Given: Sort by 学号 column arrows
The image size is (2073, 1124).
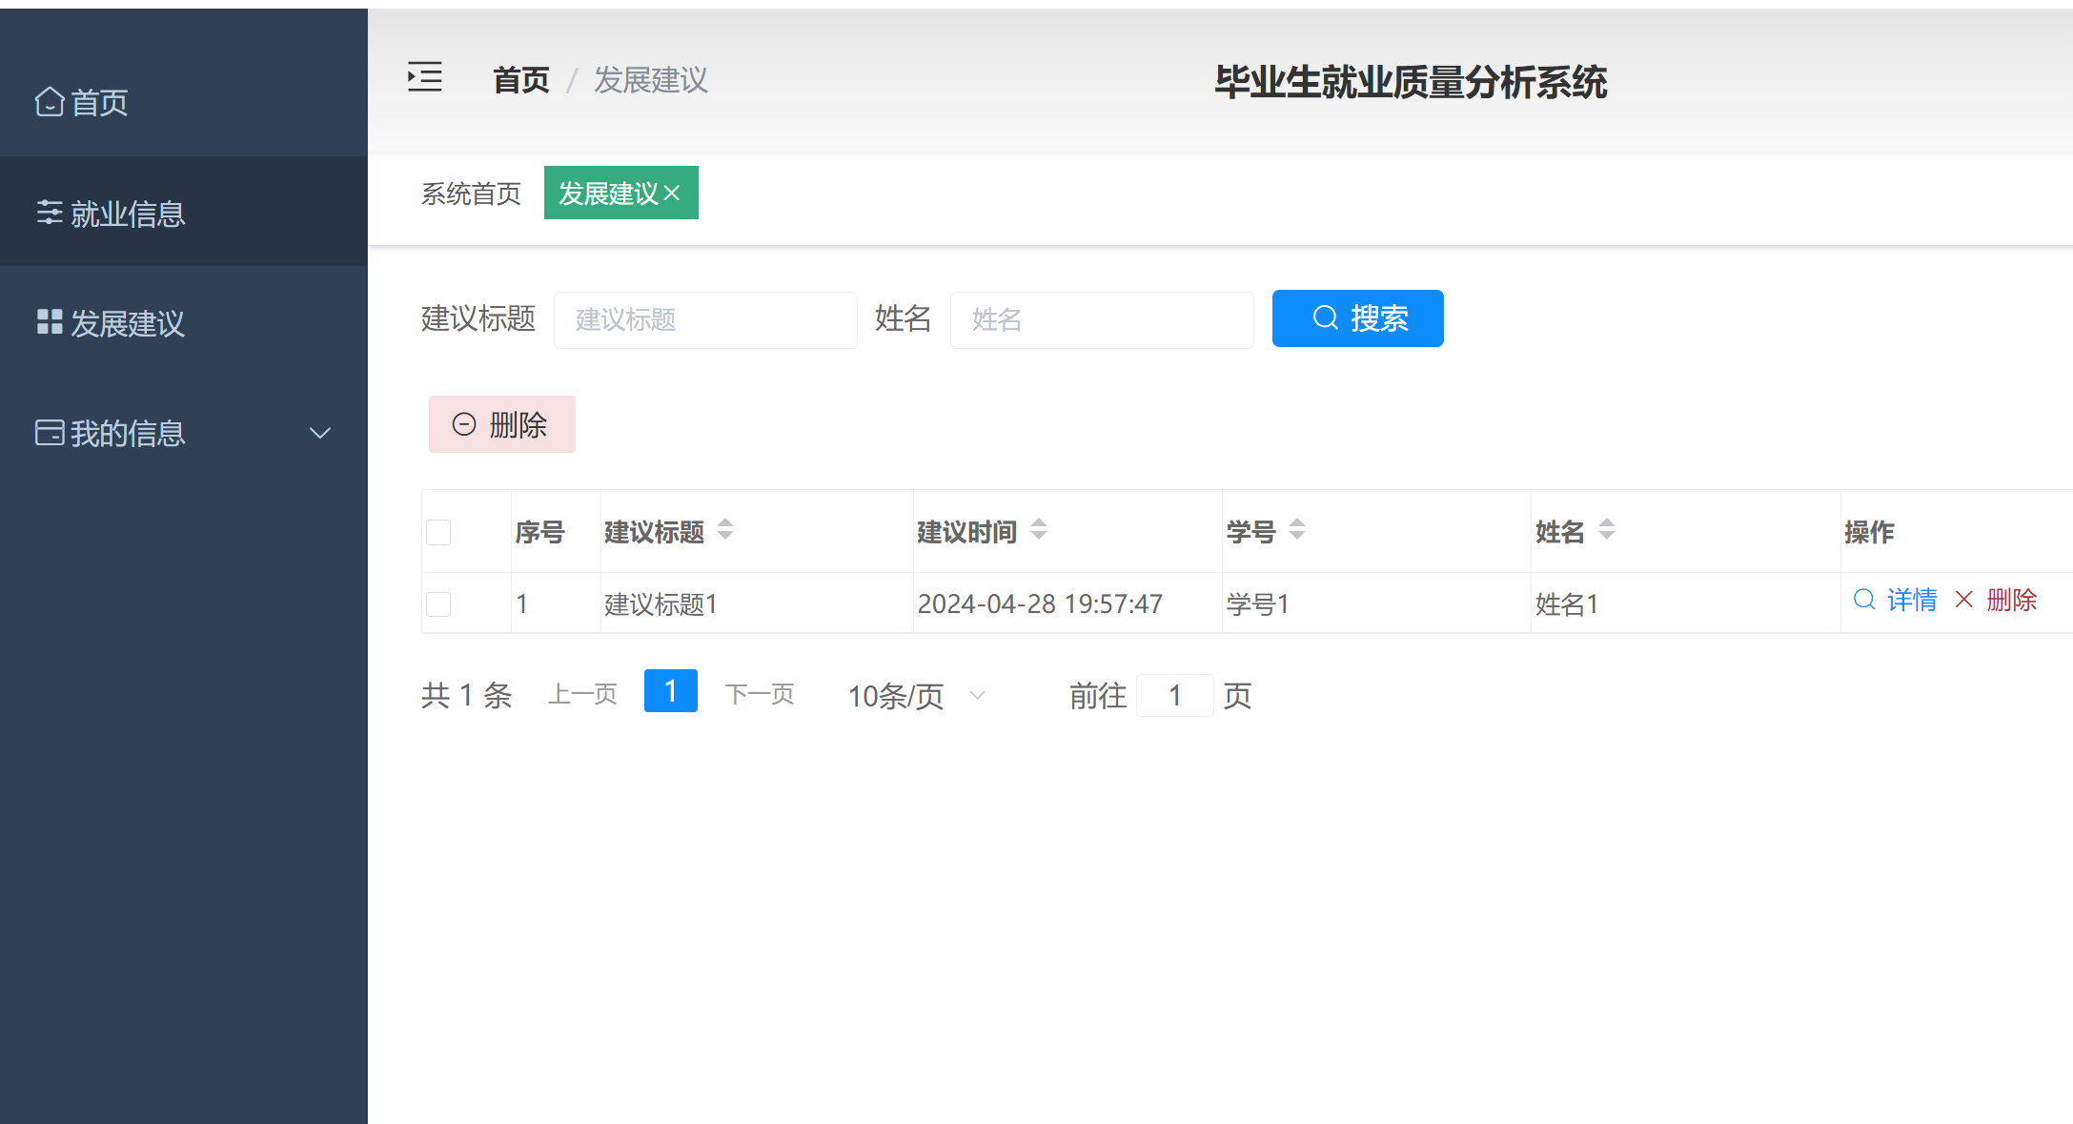Looking at the screenshot, I should tap(1297, 529).
